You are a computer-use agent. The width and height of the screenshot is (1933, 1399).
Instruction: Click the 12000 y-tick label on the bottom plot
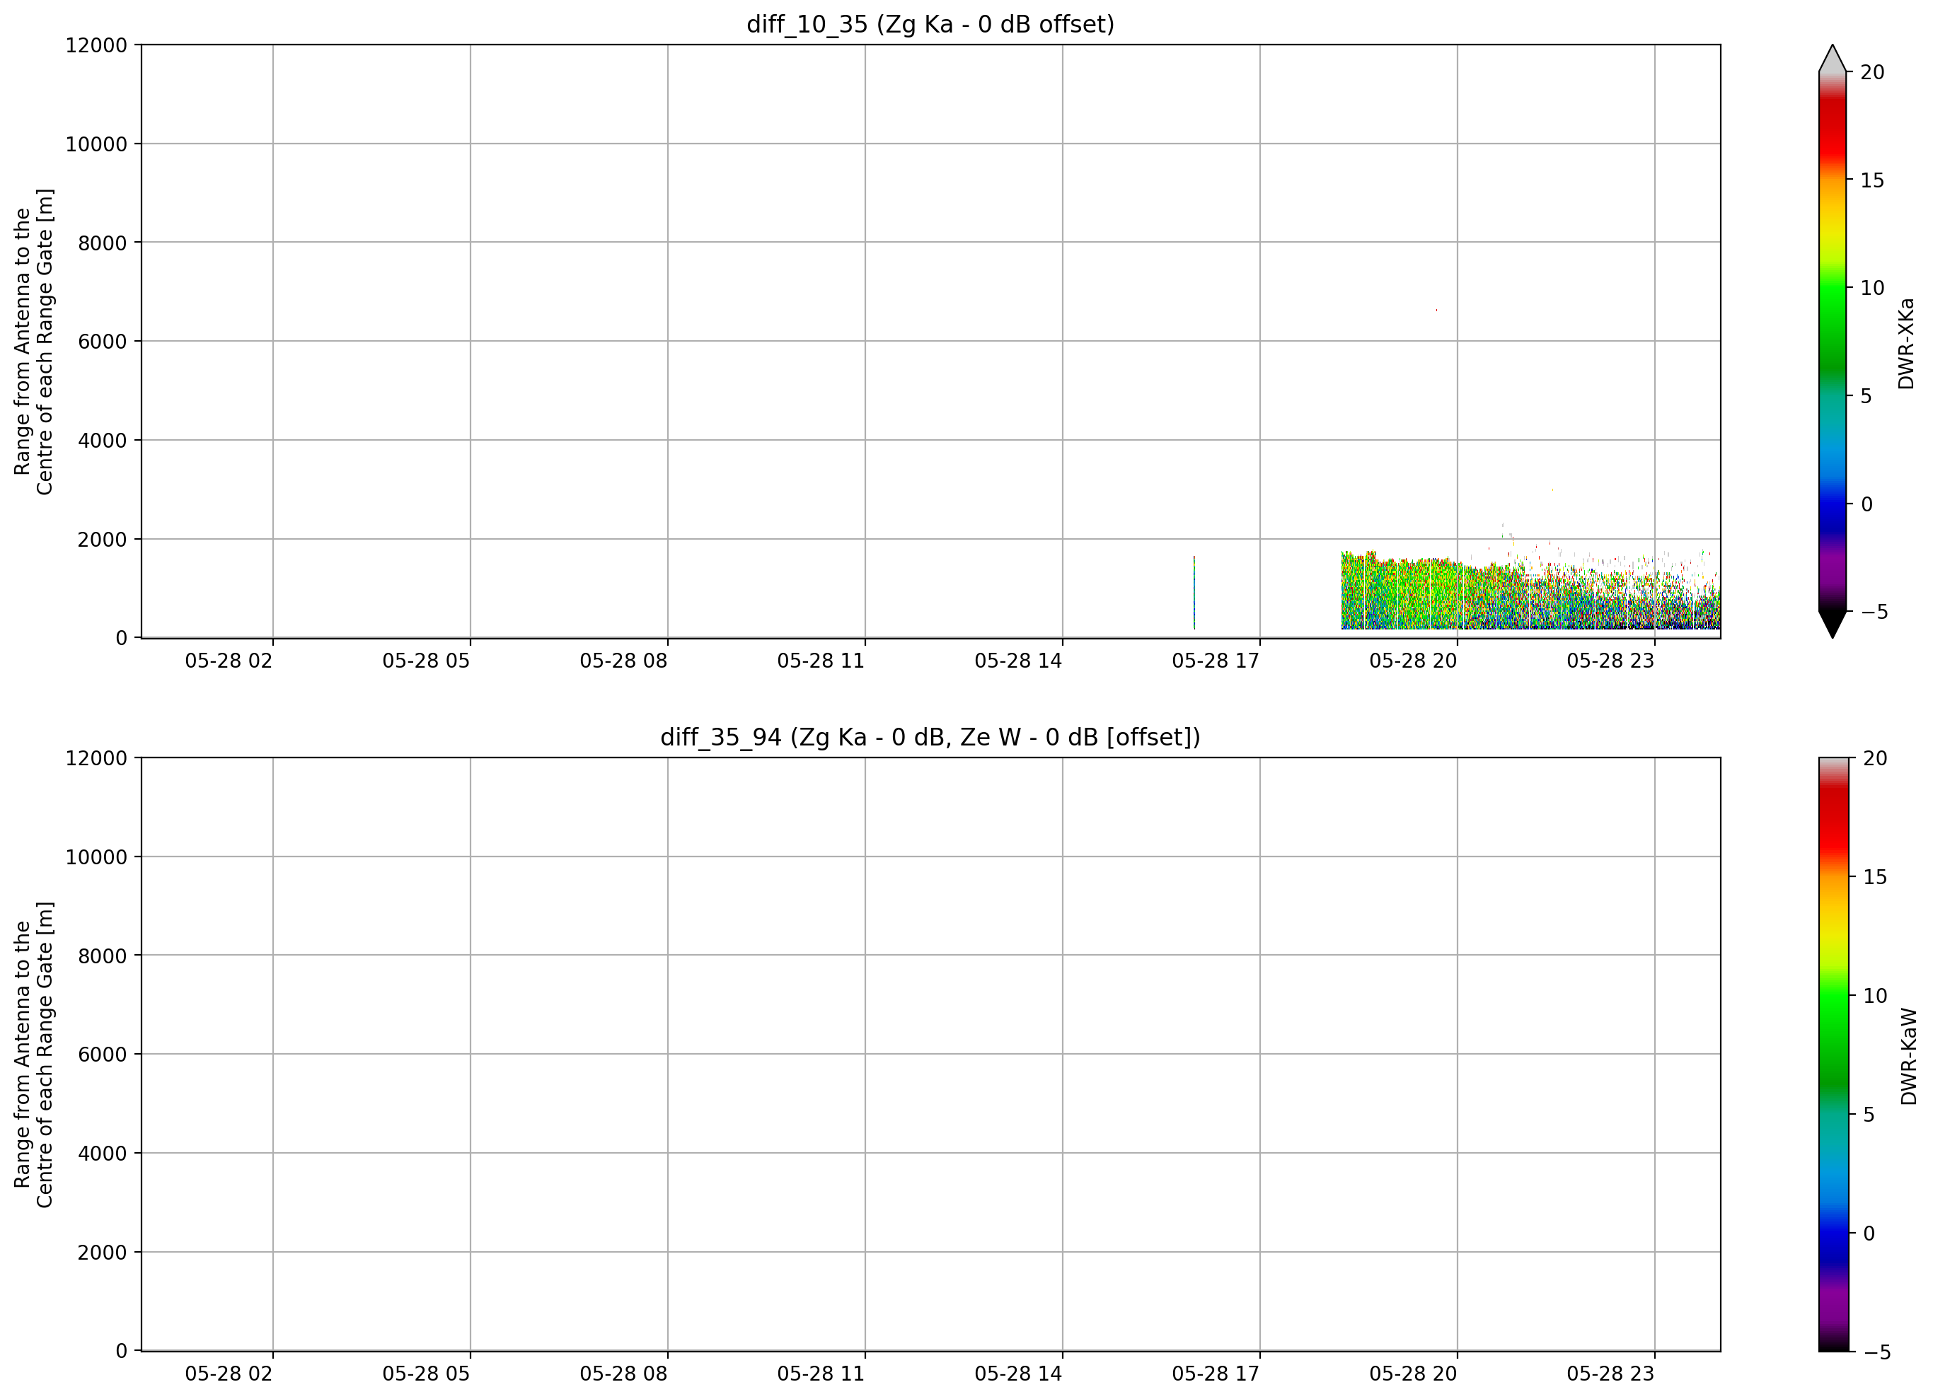96,758
